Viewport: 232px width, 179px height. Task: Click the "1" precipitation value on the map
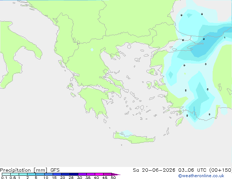click(x=225, y=38)
